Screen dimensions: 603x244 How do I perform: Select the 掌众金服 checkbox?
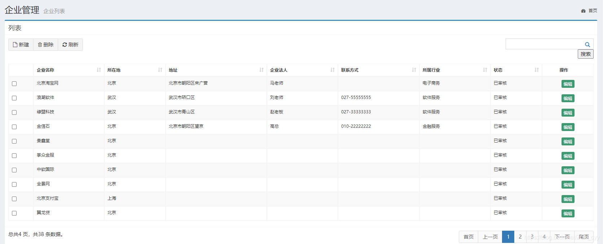tap(14, 155)
